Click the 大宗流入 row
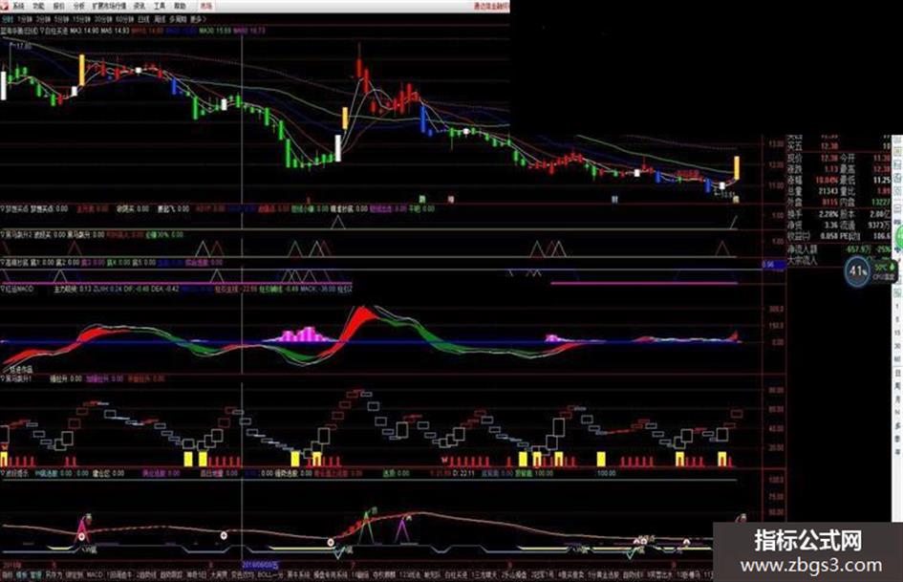 (839, 259)
